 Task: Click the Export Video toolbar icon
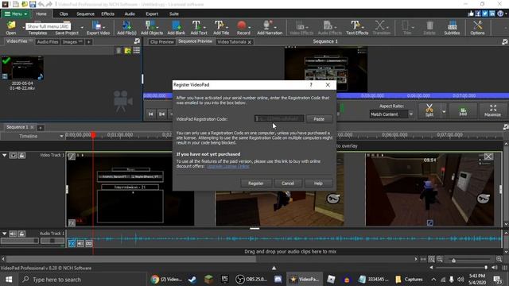[98, 27]
